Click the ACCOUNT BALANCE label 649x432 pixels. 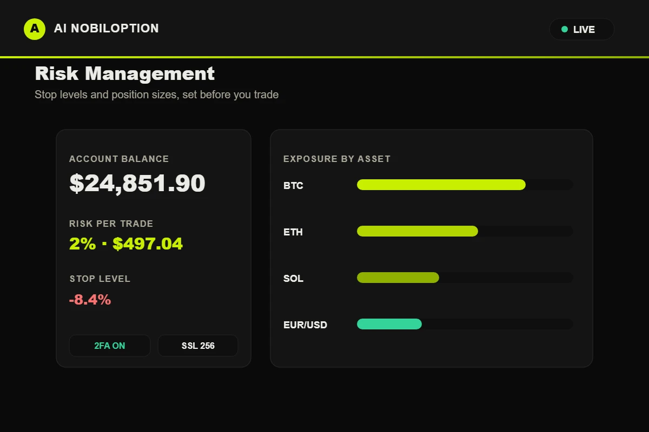coord(119,159)
